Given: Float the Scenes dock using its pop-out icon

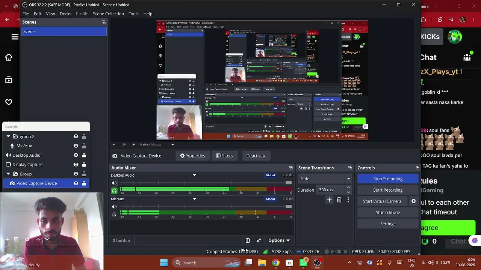Looking at the screenshot, I should click(x=104, y=22).
